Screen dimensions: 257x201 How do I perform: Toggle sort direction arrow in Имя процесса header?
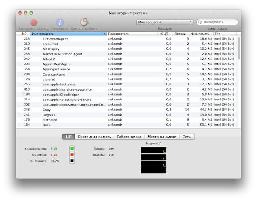(104, 34)
